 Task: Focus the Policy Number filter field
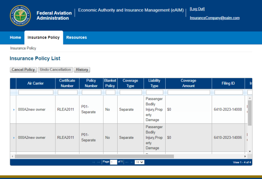click(x=92, y=92)
